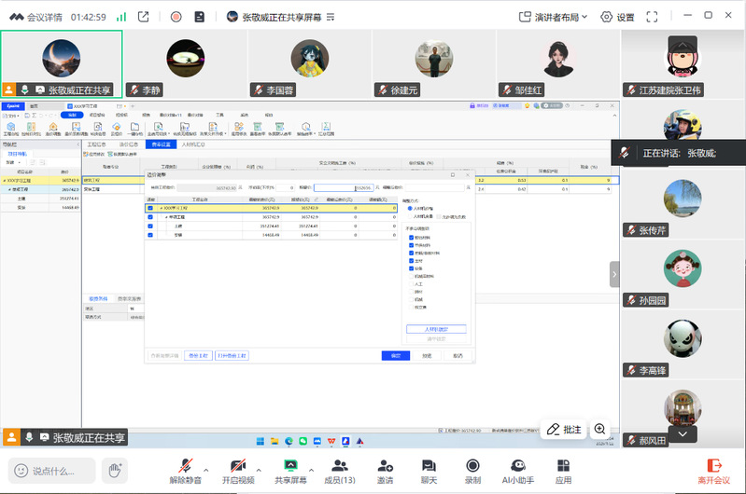Click the red Leave Meeting button

click(713, 469)
